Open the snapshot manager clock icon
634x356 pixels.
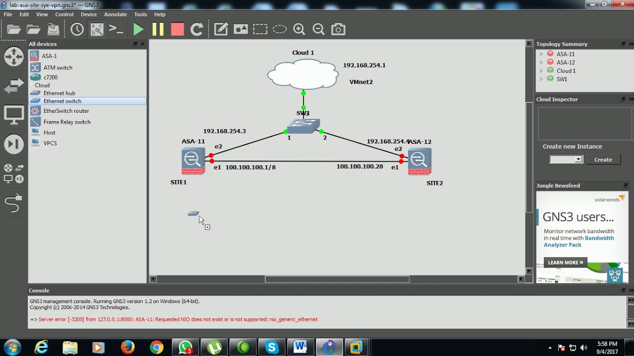[x=77, y=29]
